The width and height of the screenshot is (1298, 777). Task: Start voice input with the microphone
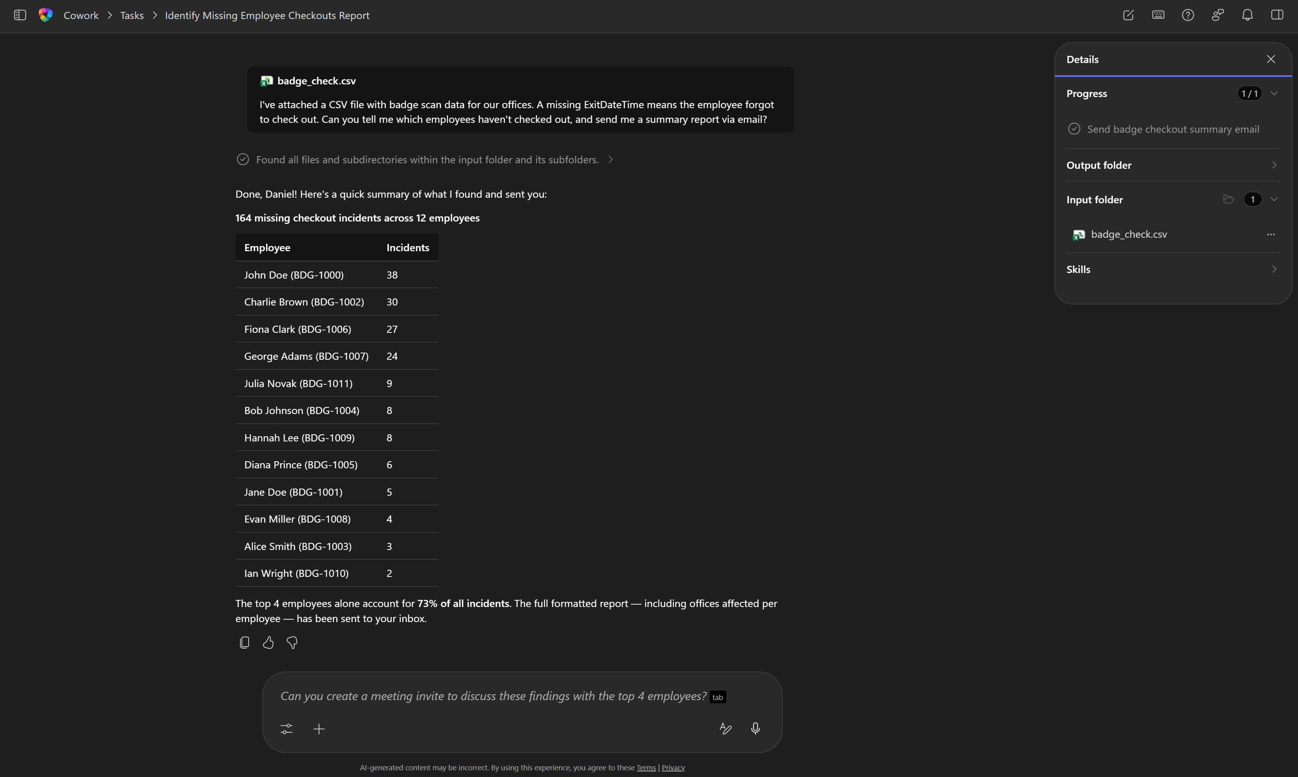[755, 728]
